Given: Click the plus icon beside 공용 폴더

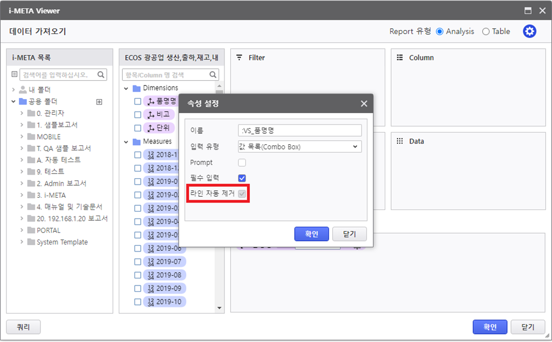Looking at the screenshot, I should (x=99, y=102).
